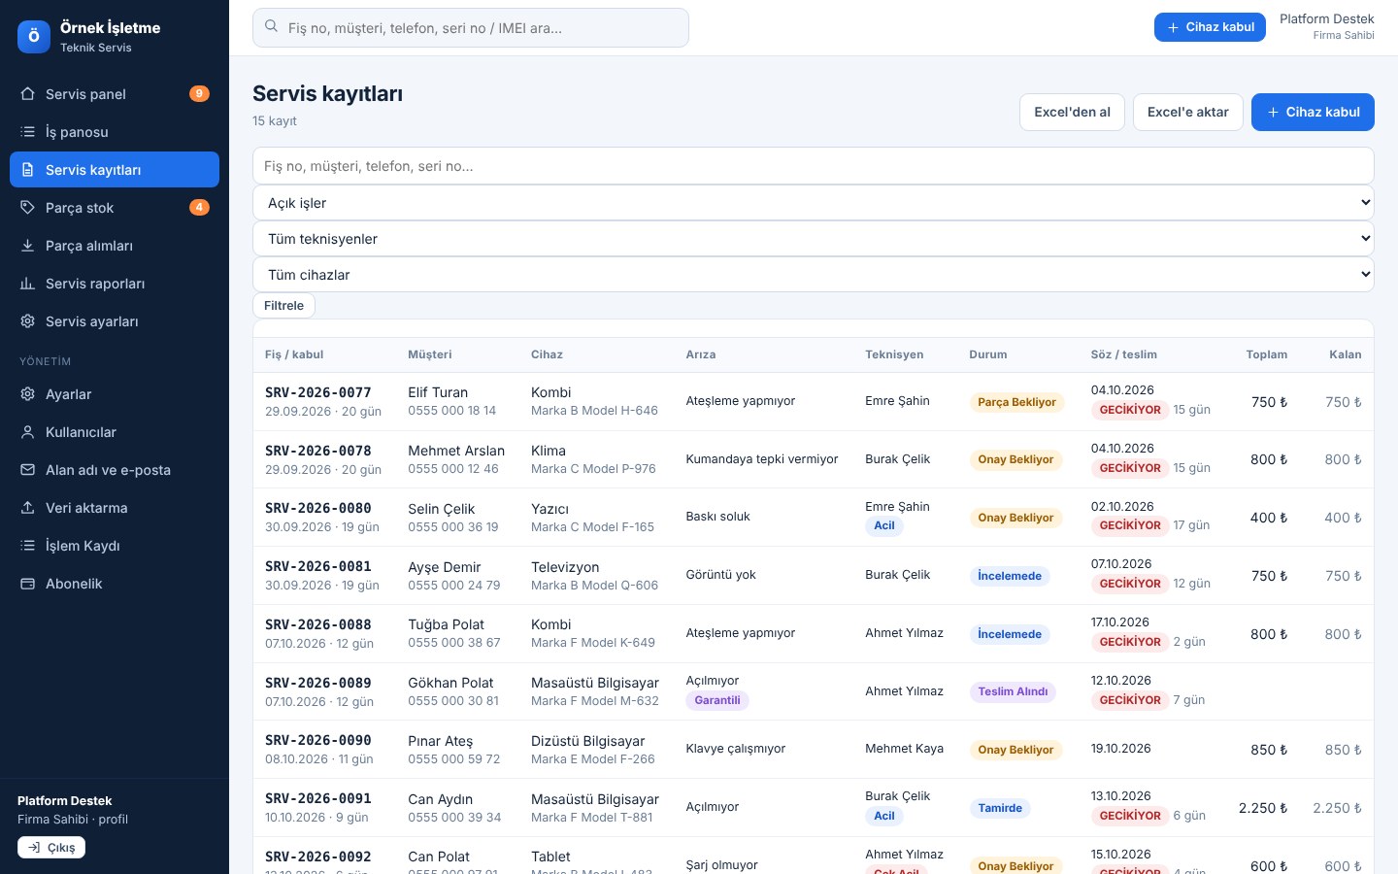
Task: Click the Kullanıcılar person icon
Action: pyautogui.click(x=27, y=432)
